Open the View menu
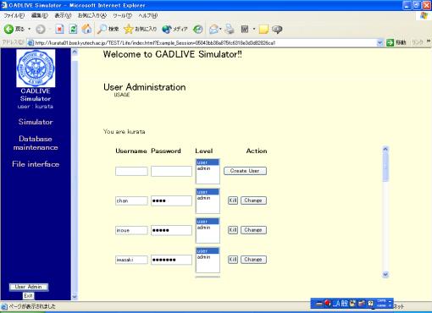432x313 pixels. tap(63, 16)
